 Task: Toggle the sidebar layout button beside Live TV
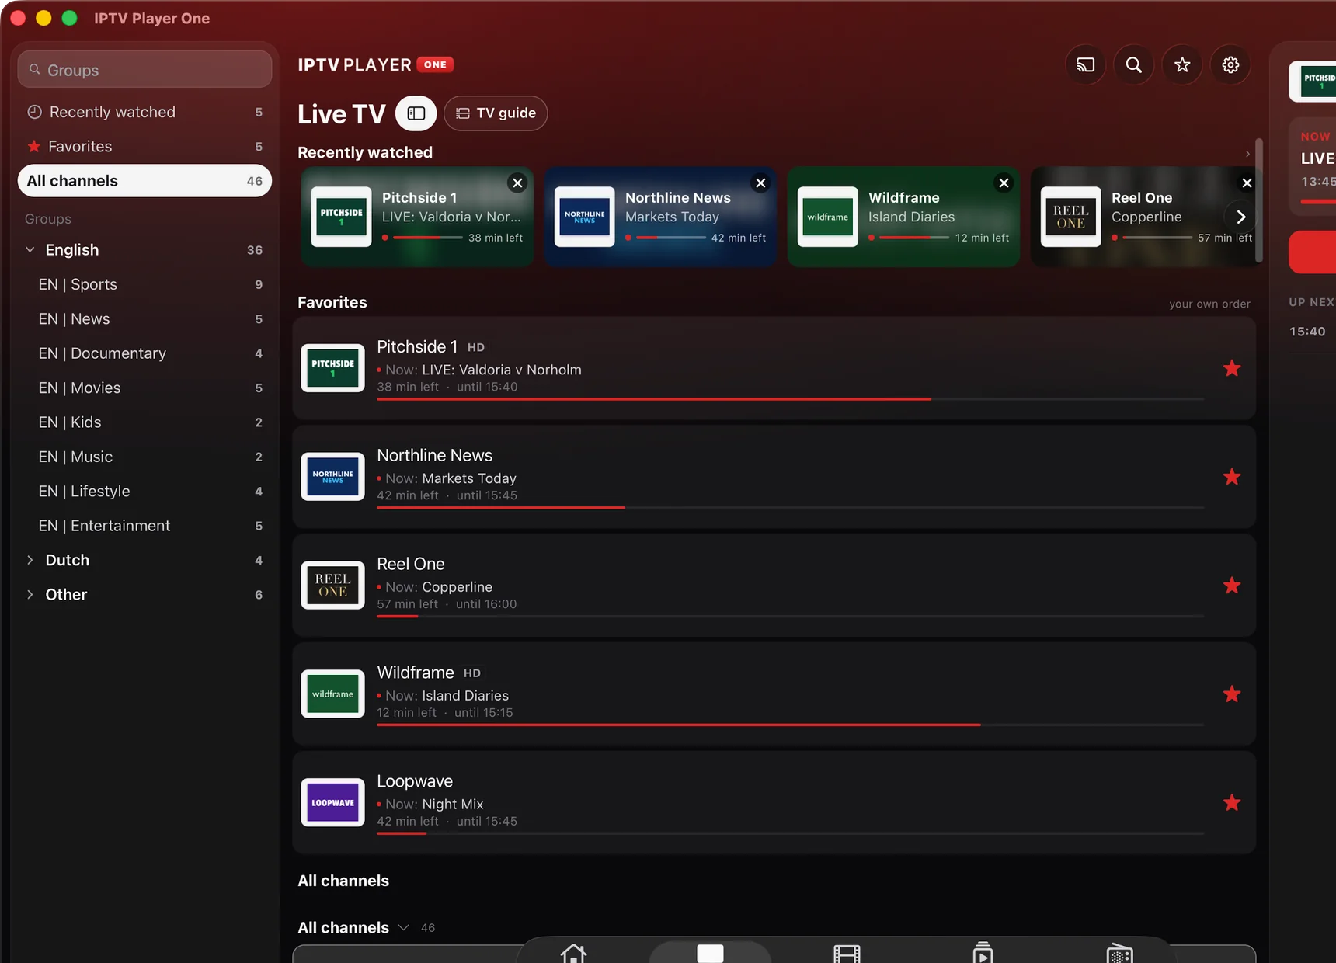(416, 113)
